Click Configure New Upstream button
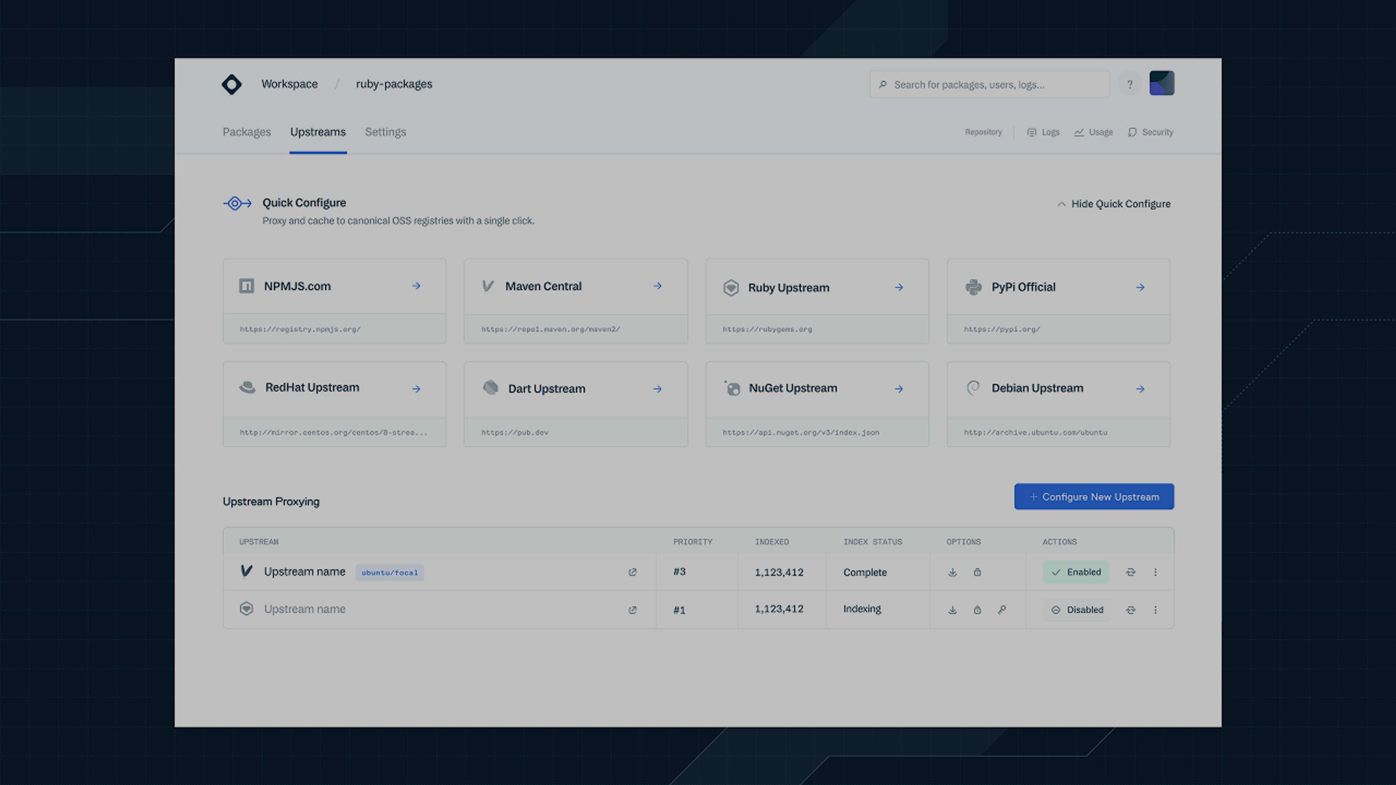The width and height of the screenshot is (1396, 785). [x=1094, y=497]
